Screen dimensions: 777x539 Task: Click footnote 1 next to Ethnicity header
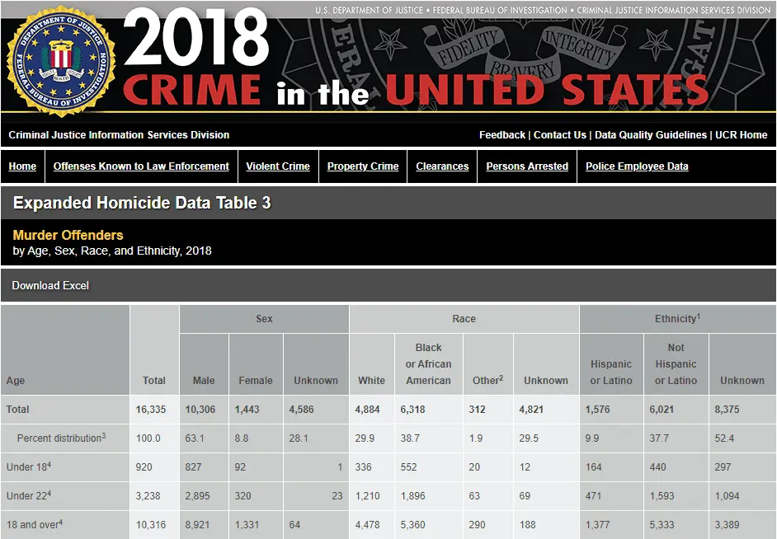coord(699,316)
